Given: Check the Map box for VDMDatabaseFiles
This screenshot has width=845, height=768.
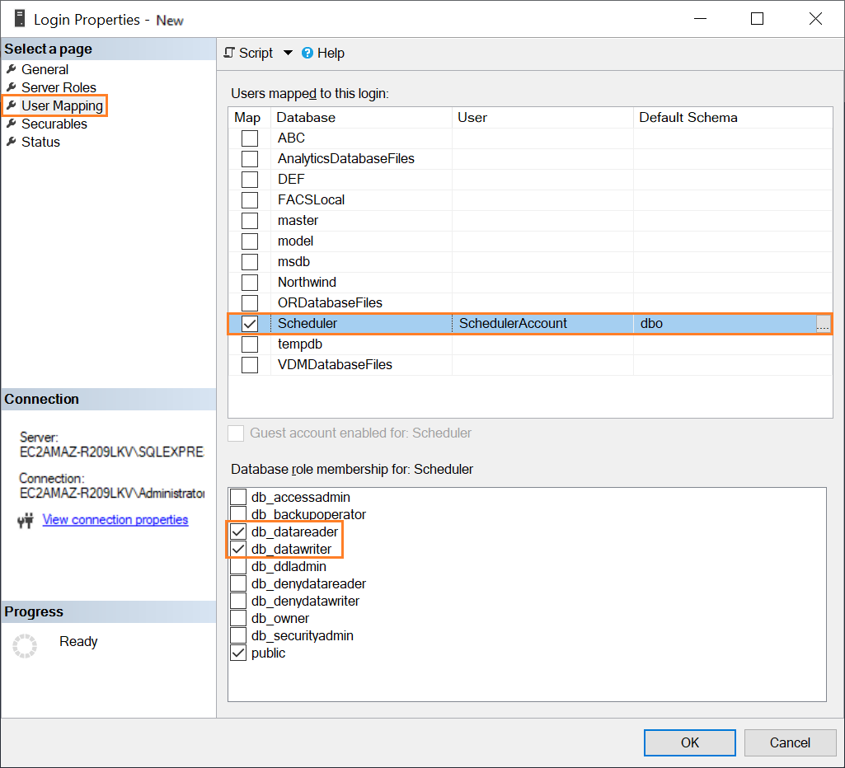Looking at the screenshot, I should pyautogui.click(x=250, y=364).
